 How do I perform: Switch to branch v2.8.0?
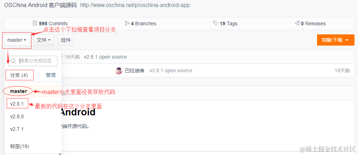tap(17, 116)
